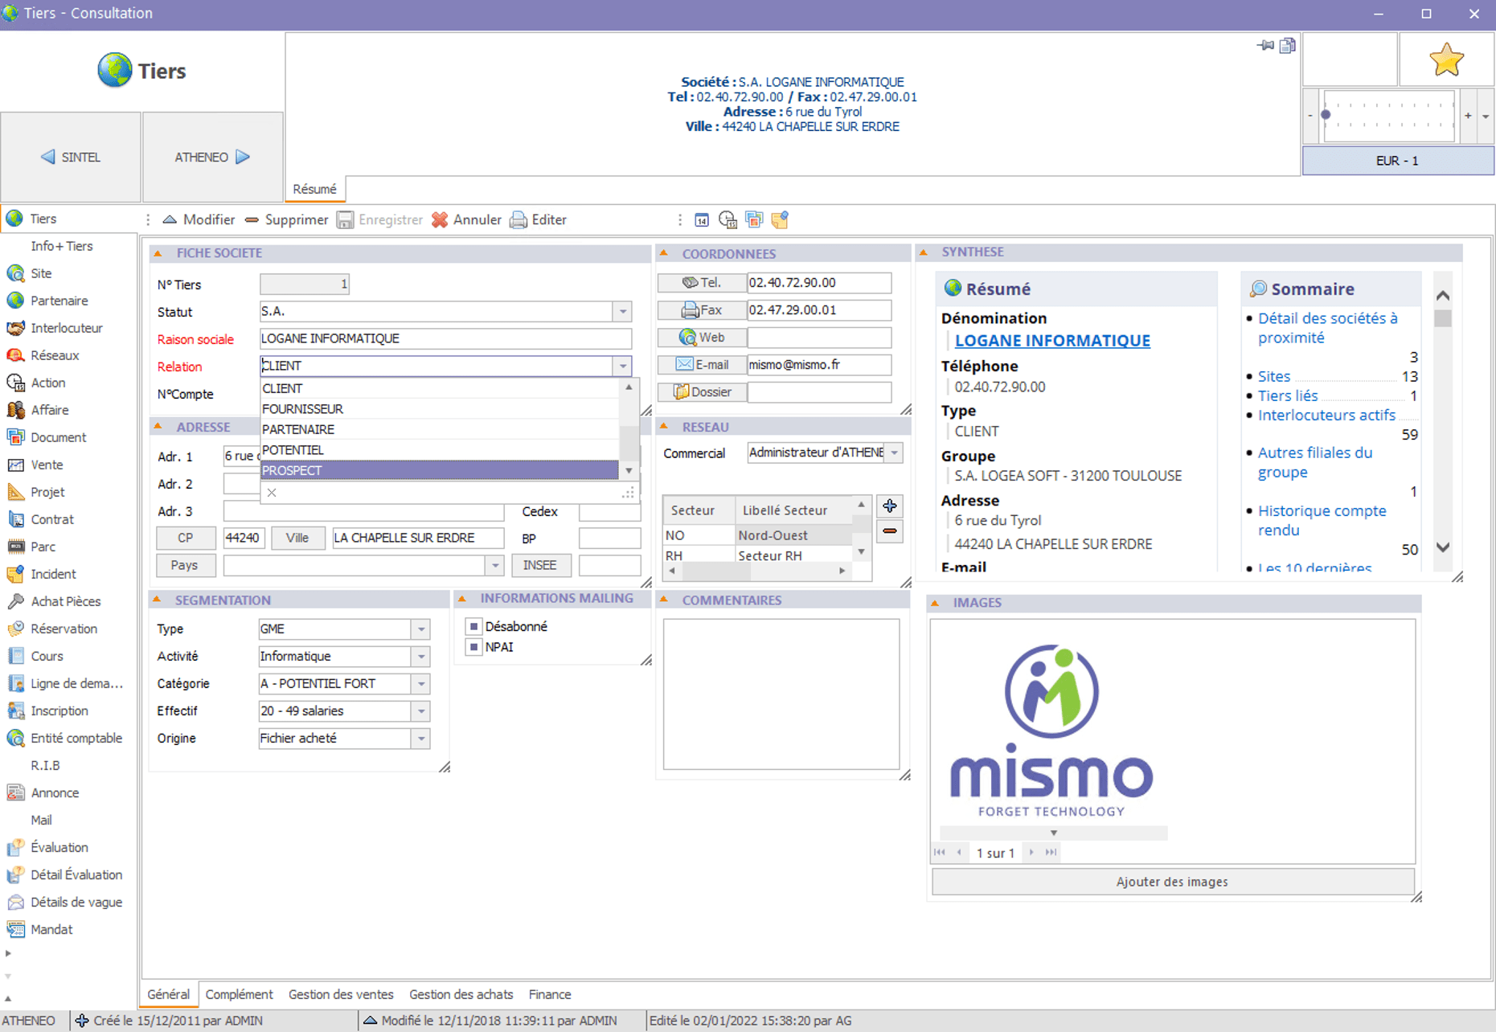This screenshot has width=1496, height=1032.
Task: Open the Effectif dropdown
Action: click(x=421, y=711)
